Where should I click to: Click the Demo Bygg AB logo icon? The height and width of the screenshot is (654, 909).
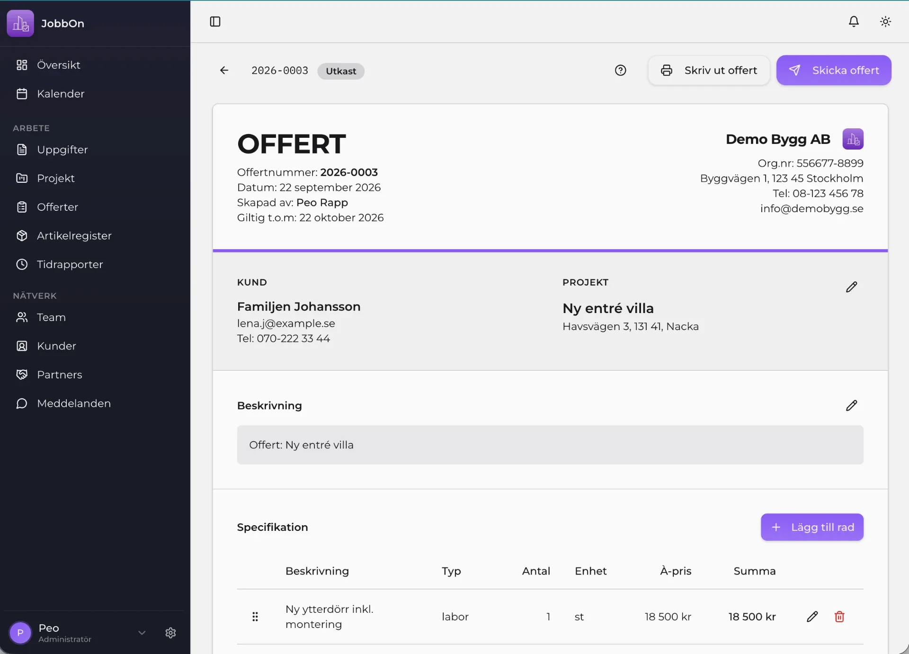click(853, 139)
